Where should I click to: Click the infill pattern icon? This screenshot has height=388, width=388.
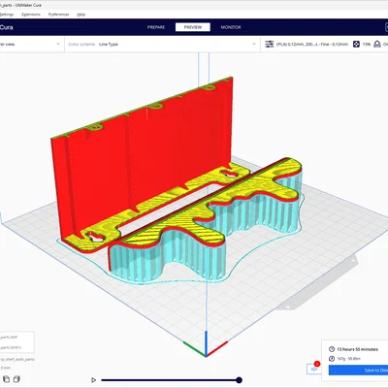coord(356,45)
